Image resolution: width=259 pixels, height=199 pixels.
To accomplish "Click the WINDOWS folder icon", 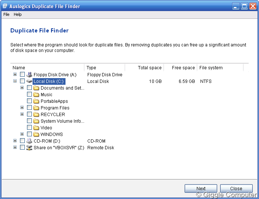I will click(x=36, y=134).
